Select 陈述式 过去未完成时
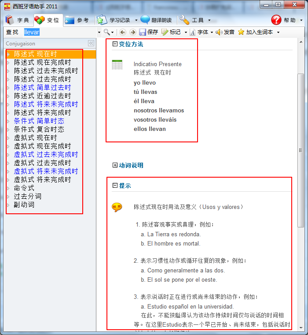 click(x=46, y=71)
